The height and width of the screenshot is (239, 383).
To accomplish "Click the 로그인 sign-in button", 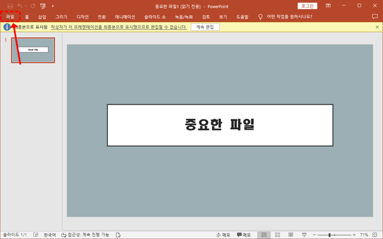I will point(307,6).
